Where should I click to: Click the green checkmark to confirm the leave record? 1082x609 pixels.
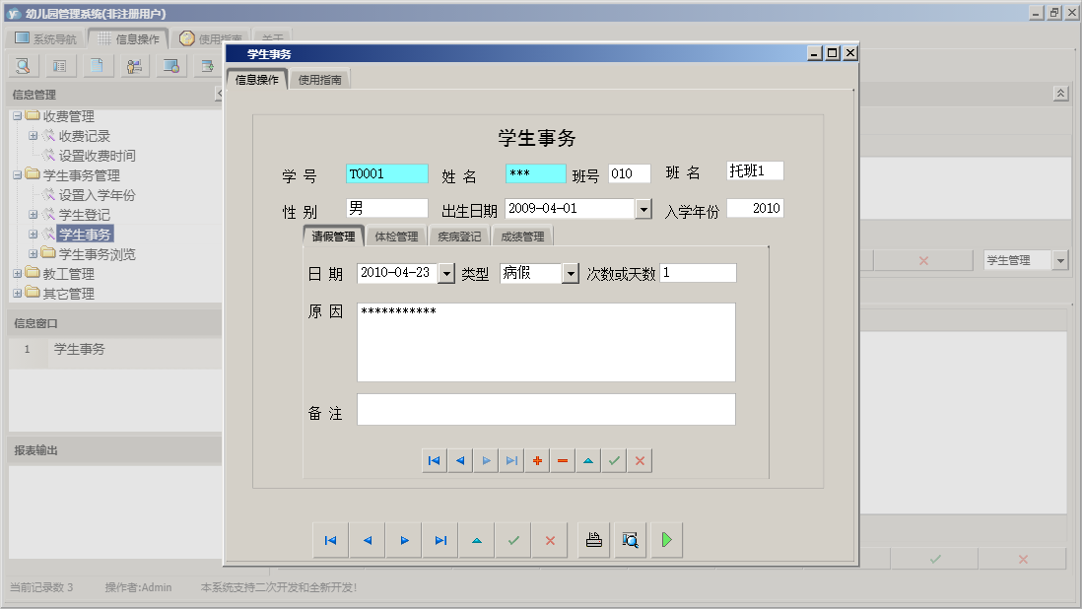[x=614, y=459]
